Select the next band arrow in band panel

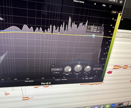pos(98,65)
